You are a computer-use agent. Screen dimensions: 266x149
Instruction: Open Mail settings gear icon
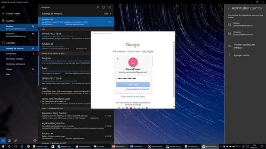(35, 141)
